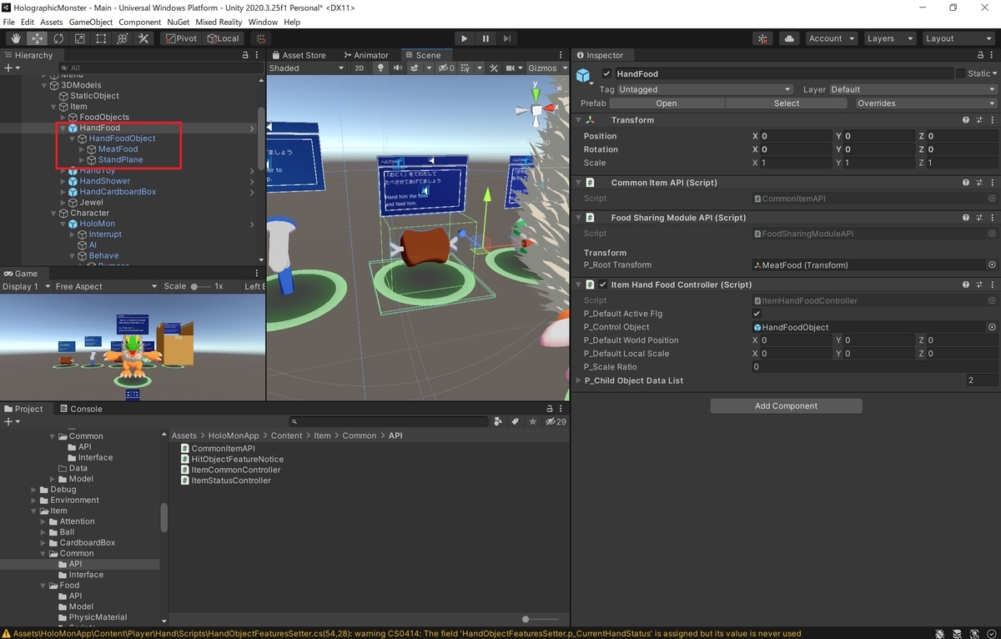Open the cloud services icon
Screen dimensions: 1001x639
pos(789,38)
